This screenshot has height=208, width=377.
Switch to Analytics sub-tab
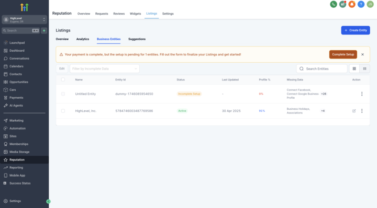click(x=83, y=39)
